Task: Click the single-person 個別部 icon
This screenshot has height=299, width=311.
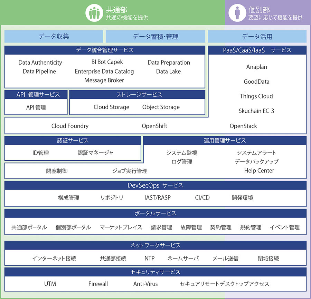Action: (x=237, y=13)
